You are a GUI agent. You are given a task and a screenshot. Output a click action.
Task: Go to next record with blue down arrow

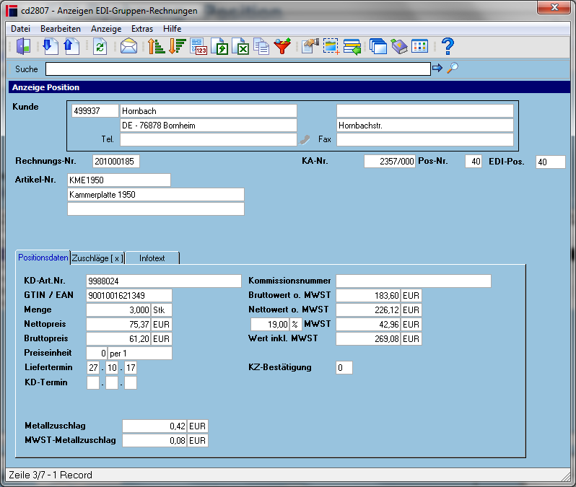point(50,47)
